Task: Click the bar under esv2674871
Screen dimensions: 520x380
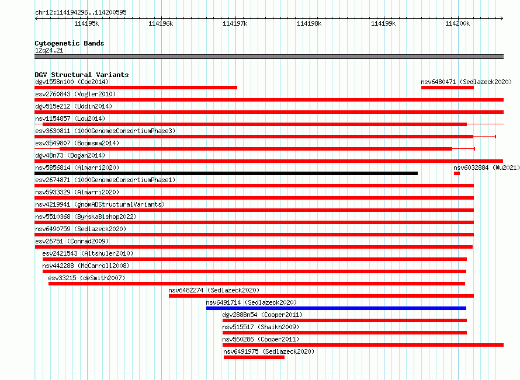Action: [x=254, y=186]
